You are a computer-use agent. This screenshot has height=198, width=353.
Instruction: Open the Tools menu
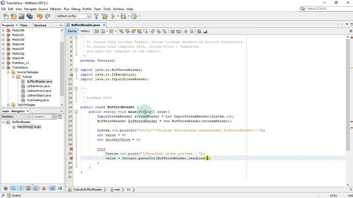[107, 9]
